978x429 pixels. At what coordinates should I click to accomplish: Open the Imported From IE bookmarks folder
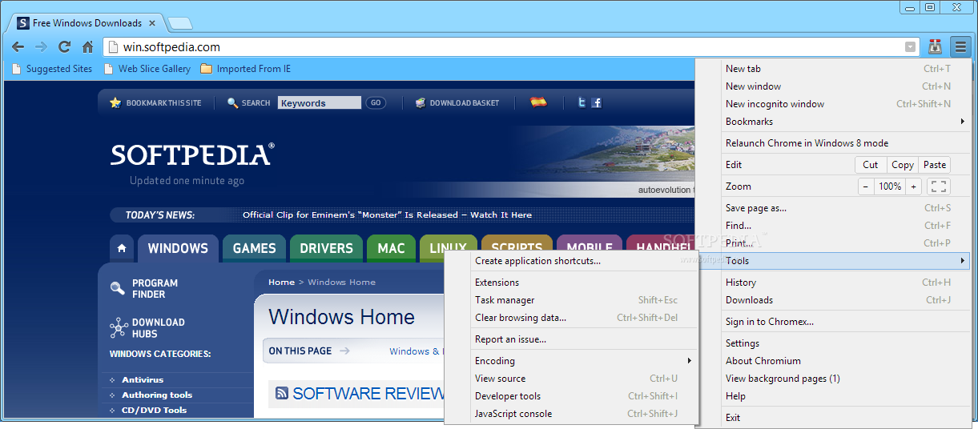(246, 69)
